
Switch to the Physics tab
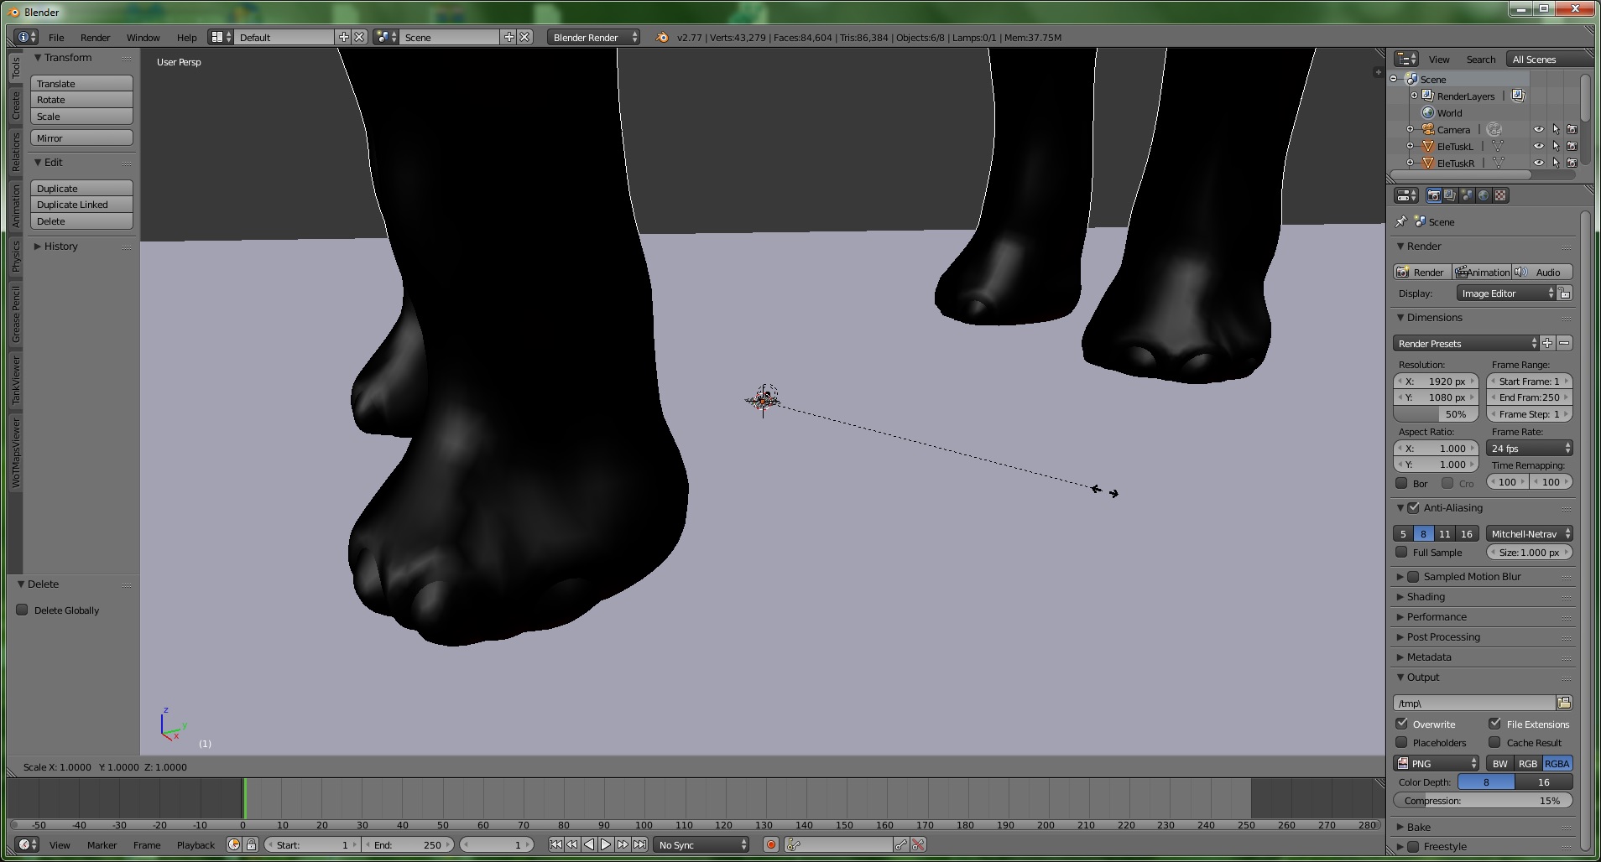(15, 257)
